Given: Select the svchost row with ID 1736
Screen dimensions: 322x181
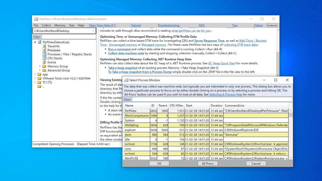Looking at the screenshot, I should click(x=206, y=144).
